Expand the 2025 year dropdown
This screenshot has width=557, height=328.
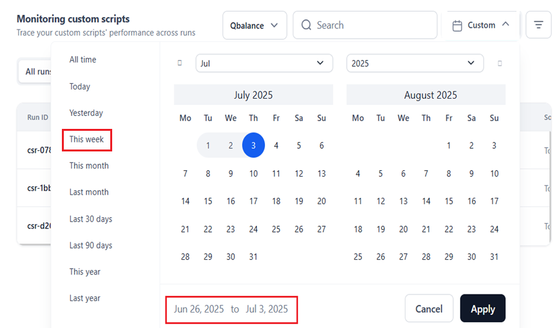415,63
